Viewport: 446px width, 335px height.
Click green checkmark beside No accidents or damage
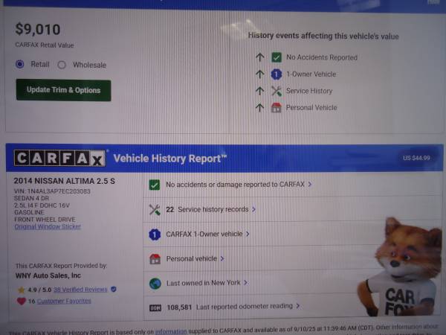[x=155, y=185]
